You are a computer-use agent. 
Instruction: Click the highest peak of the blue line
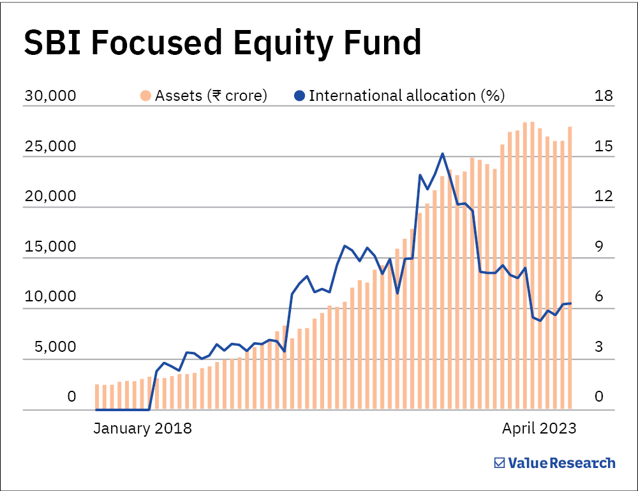(x=443, y=154)
